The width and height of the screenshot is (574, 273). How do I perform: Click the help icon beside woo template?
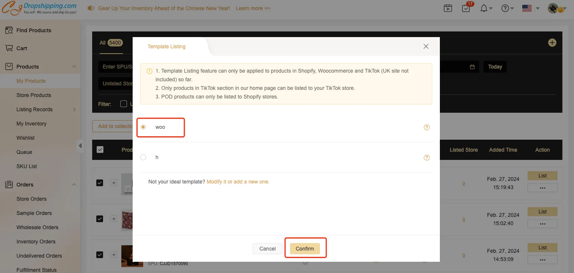426,127
